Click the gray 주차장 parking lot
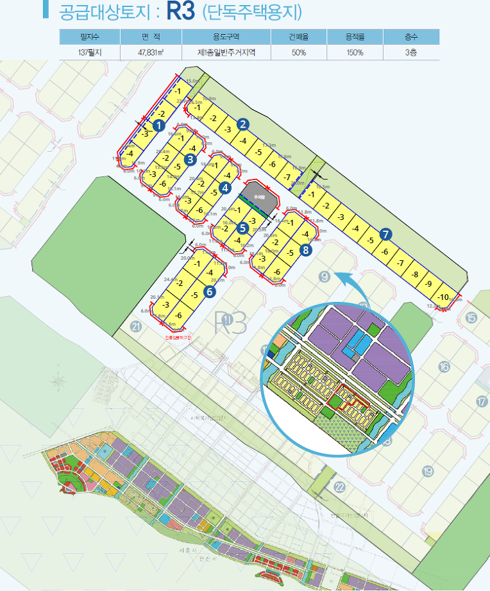This screenshot has width=490, height=591. click(260, 199)
